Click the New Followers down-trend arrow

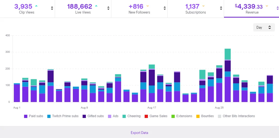point(147,6)
